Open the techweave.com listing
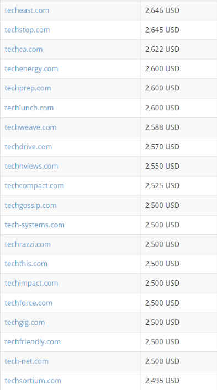 pos(30,127)
